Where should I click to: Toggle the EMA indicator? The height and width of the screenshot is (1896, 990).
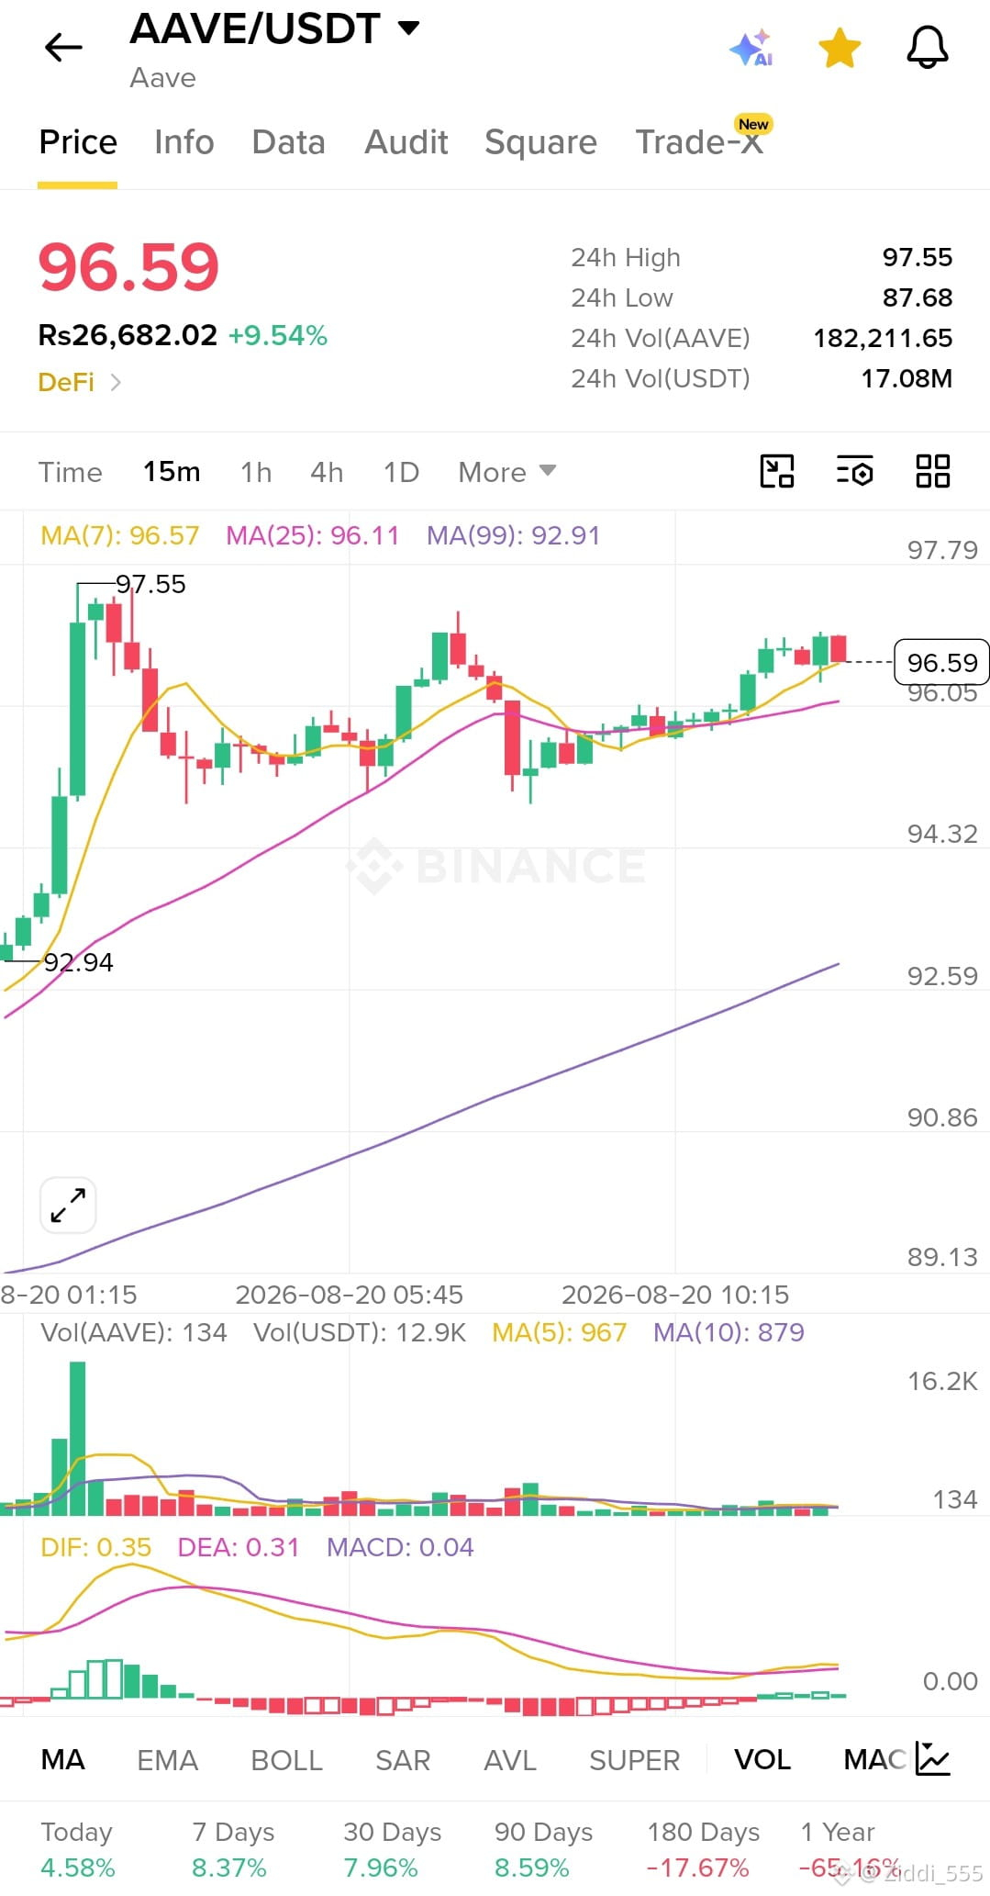click(x=168, y=1760)
